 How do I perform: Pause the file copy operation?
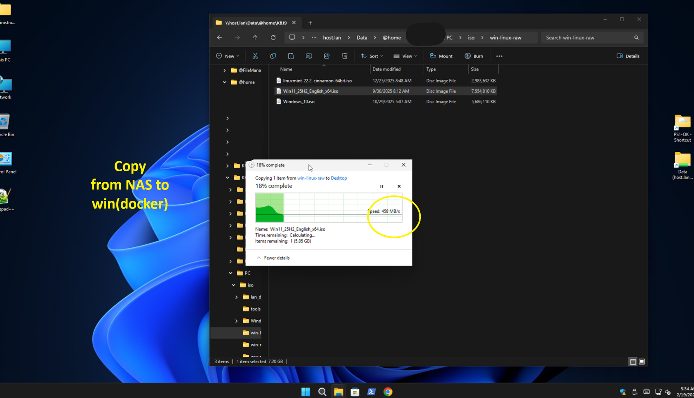pos(382,186)
